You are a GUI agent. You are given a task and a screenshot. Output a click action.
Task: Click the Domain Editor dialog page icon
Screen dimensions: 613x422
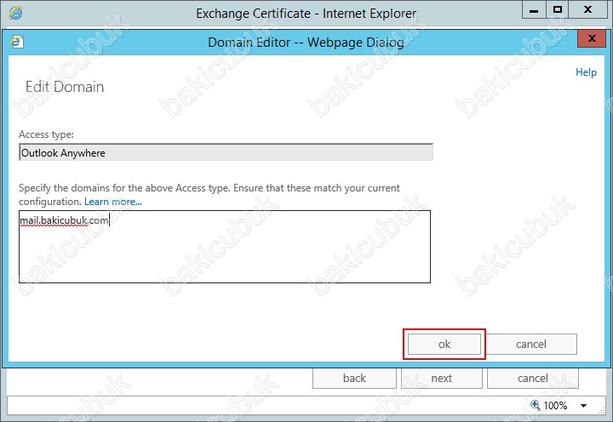17,42
